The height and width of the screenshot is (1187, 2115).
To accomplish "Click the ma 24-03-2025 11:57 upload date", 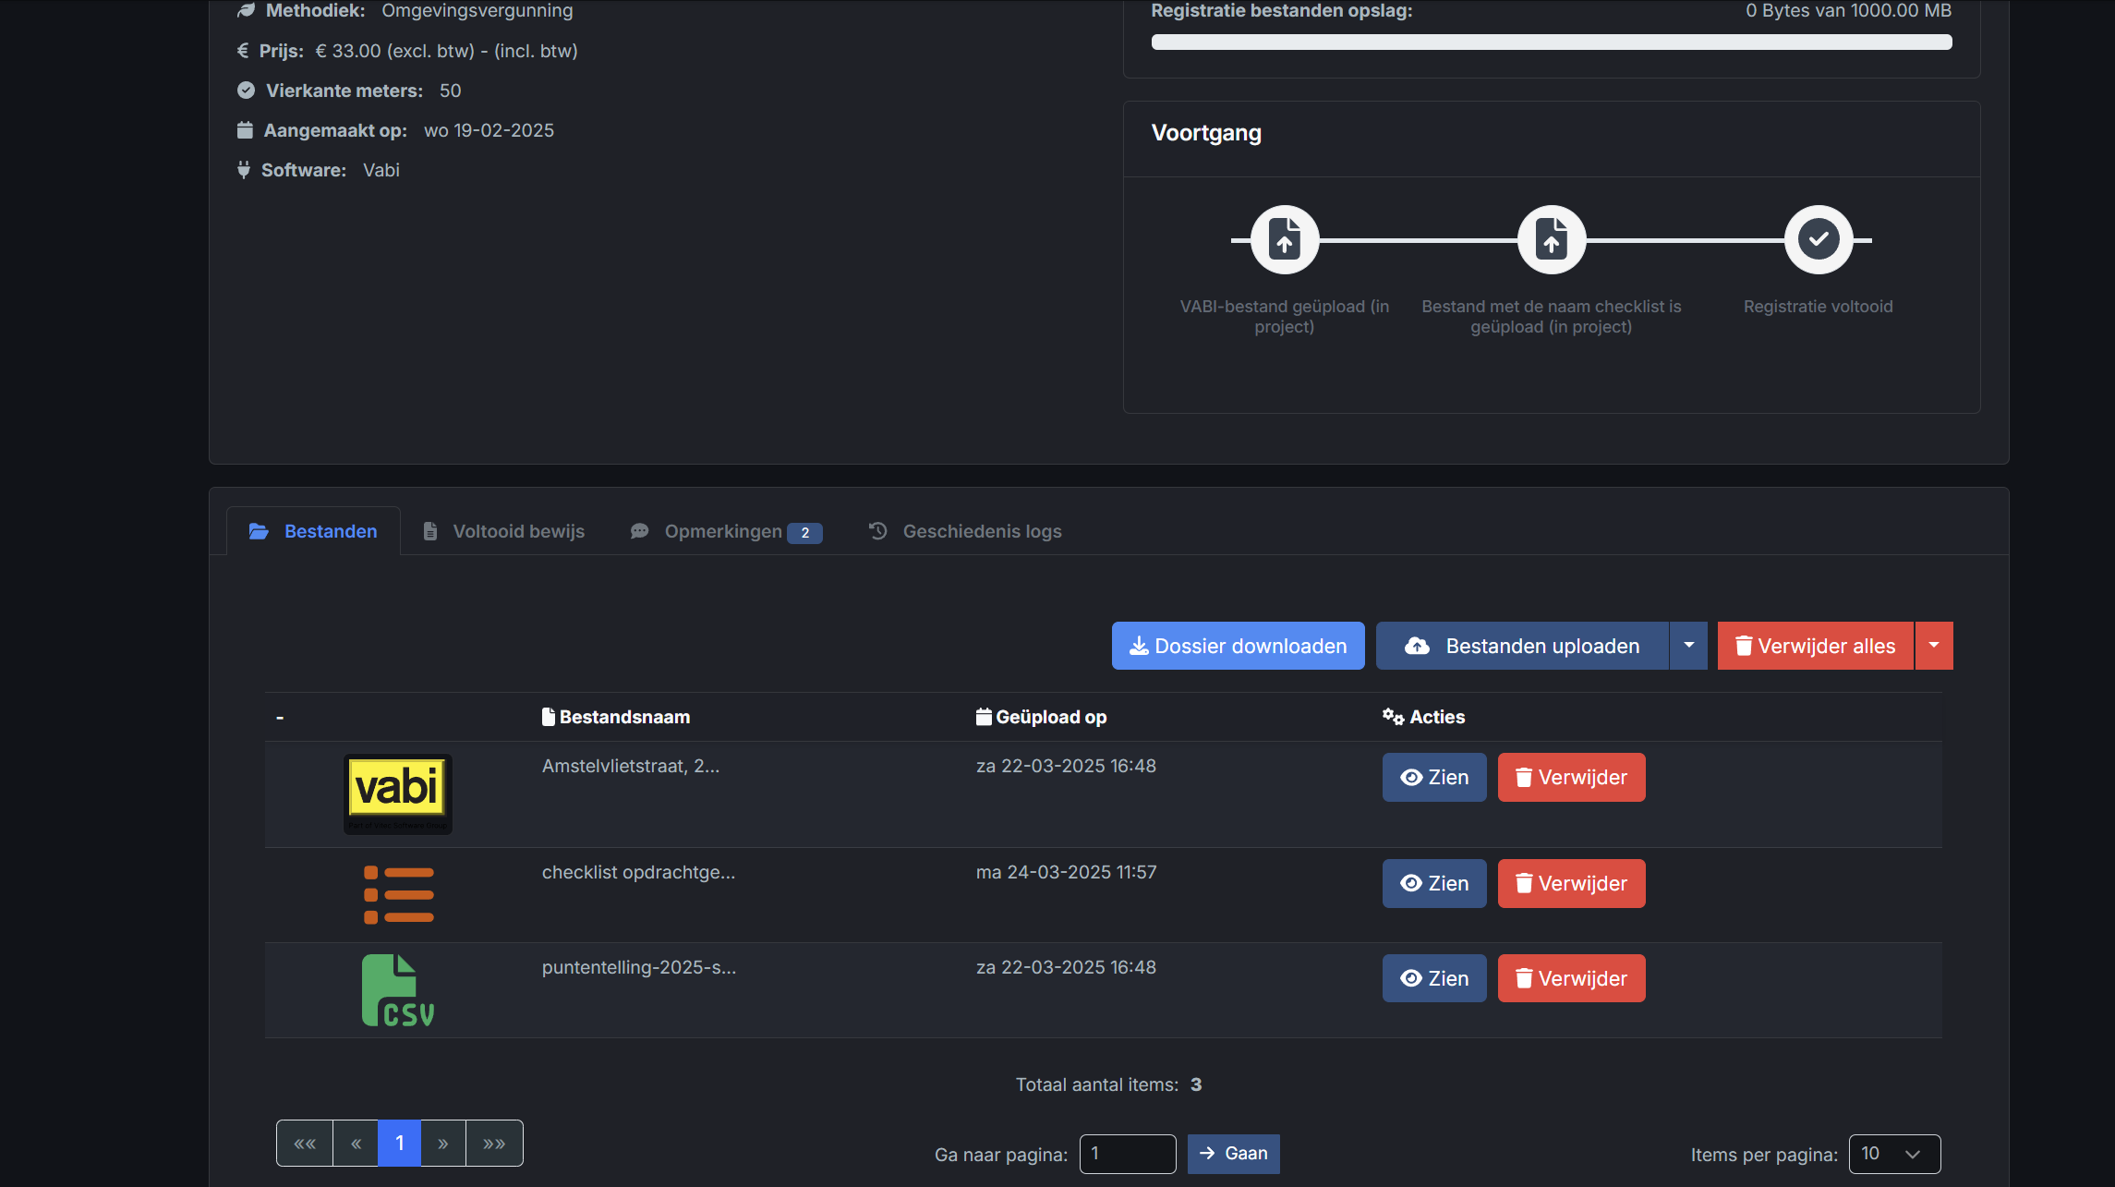I will pyautogui.click(x=1067, y=872).
